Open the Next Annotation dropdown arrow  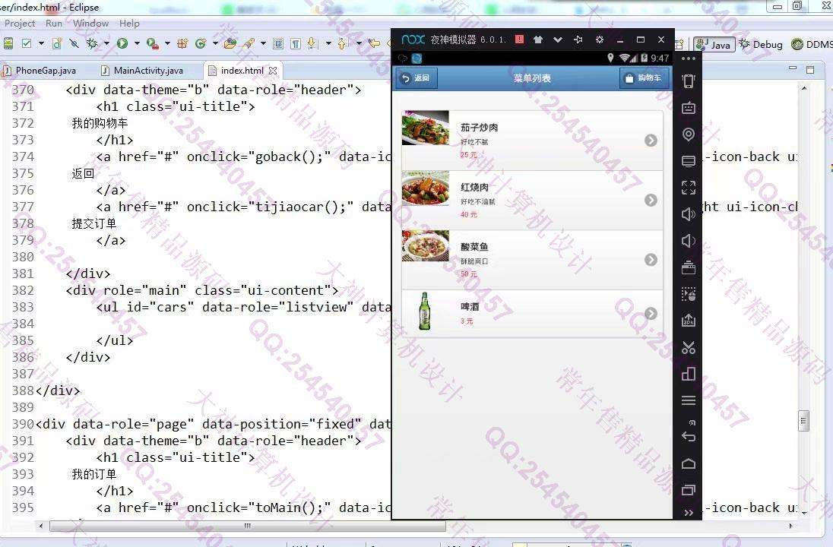pyautogui.click(x=328, y=43)
